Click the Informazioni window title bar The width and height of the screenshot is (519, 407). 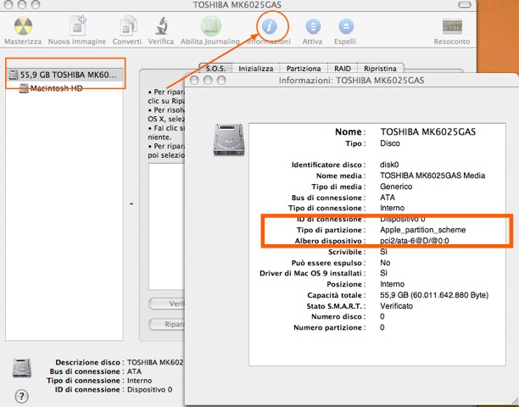click(x=352, y=81)
